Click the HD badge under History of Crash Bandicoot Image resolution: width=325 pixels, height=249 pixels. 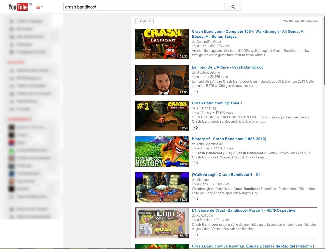pyautogui.click(x=195, y=163)
